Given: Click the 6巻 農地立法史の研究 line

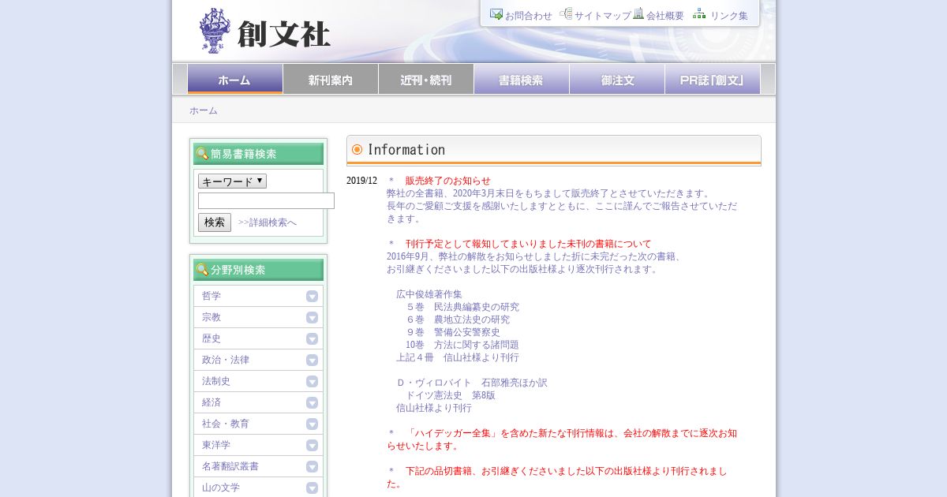Looking at the screenshot, I should (x=458, y=319).
